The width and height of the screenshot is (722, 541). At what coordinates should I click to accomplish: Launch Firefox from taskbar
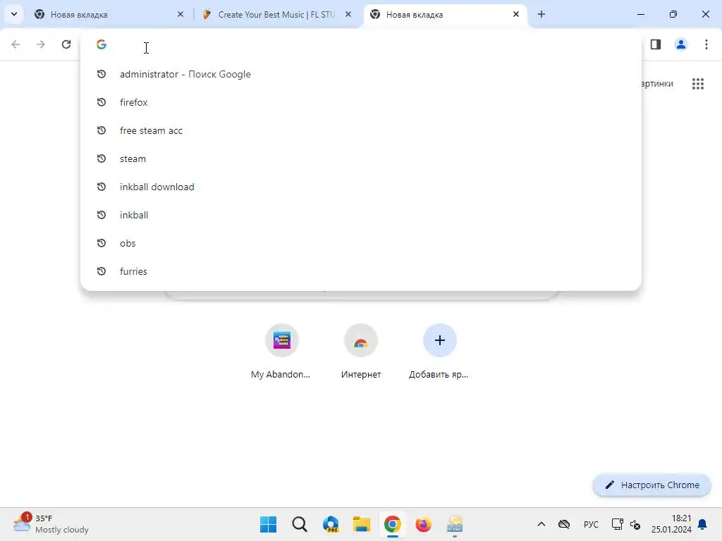(423, 524)
